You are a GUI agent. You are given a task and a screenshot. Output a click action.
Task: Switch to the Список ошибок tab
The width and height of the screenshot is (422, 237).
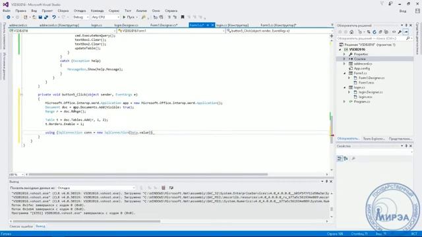coord(21,226)
